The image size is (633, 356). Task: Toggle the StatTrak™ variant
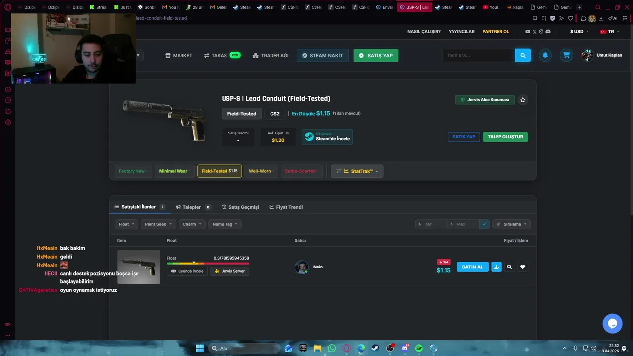tap(357, 171)
